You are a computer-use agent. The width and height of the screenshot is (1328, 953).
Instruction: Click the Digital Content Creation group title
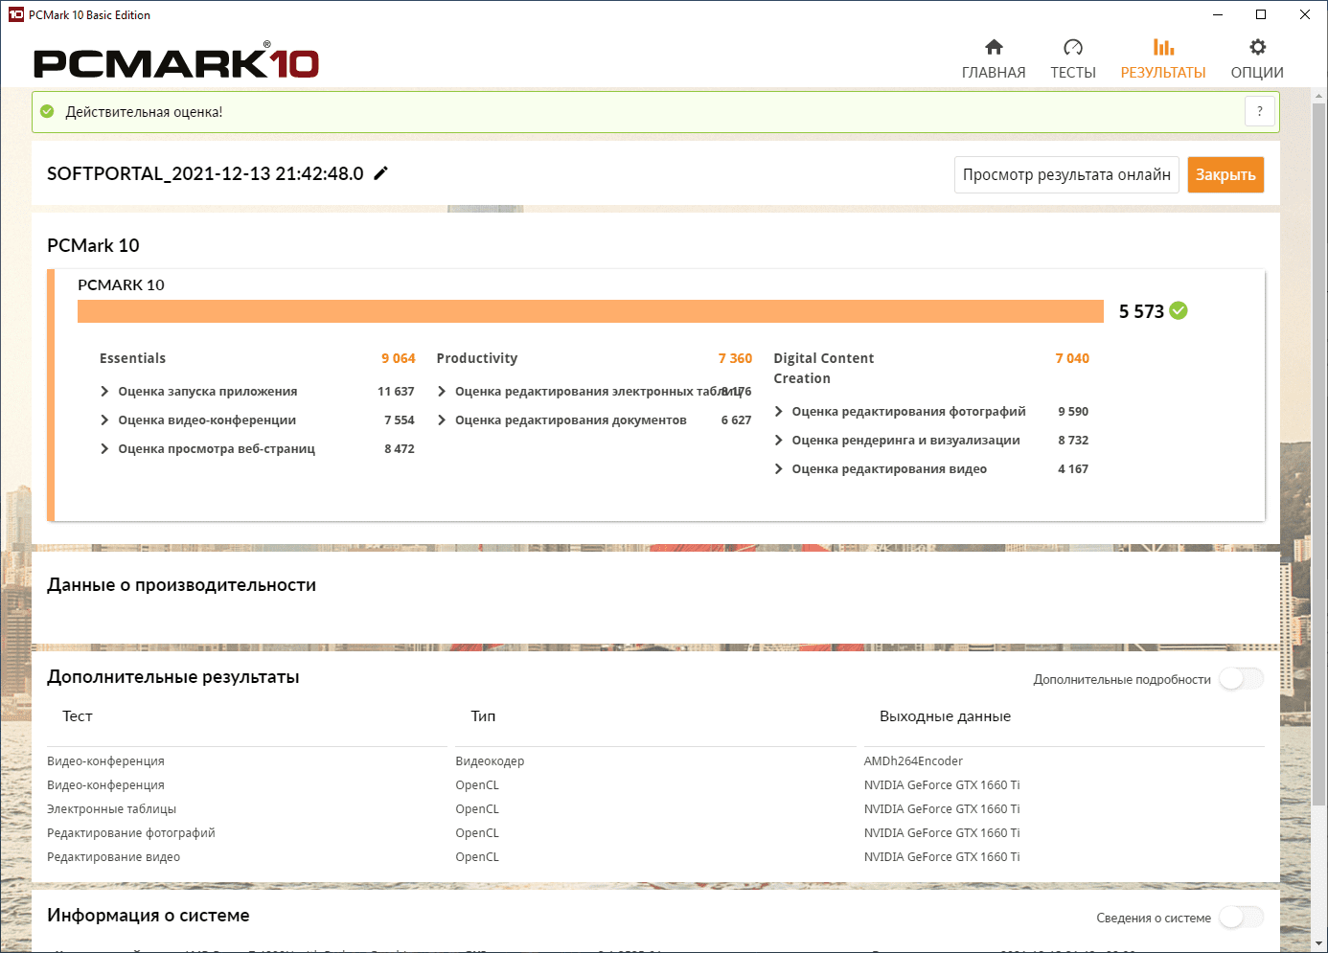point(824,369)
